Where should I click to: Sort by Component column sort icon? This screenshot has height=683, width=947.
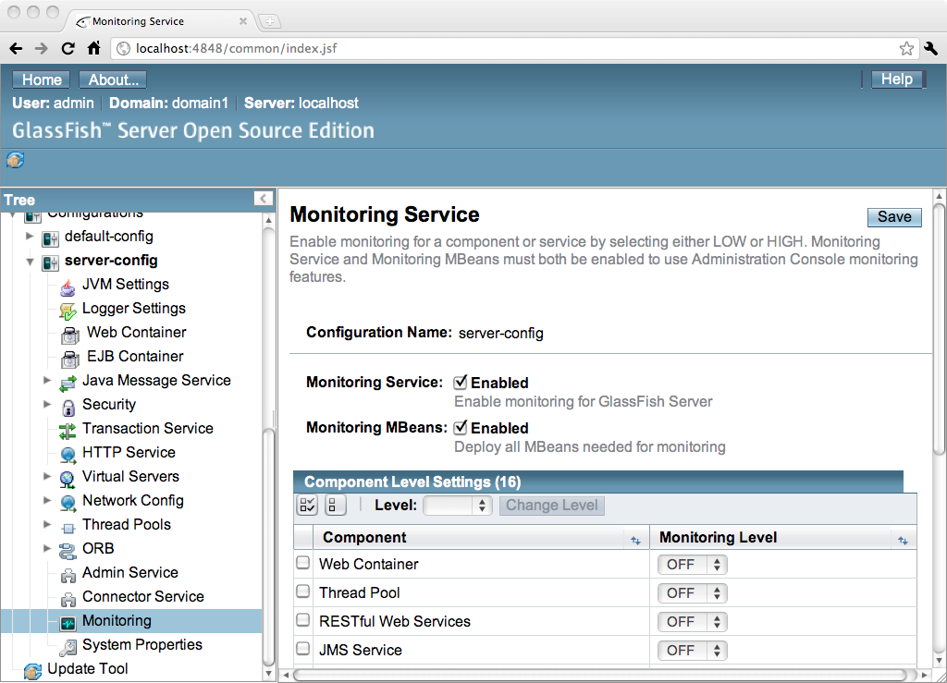click(x=635, y=541)
